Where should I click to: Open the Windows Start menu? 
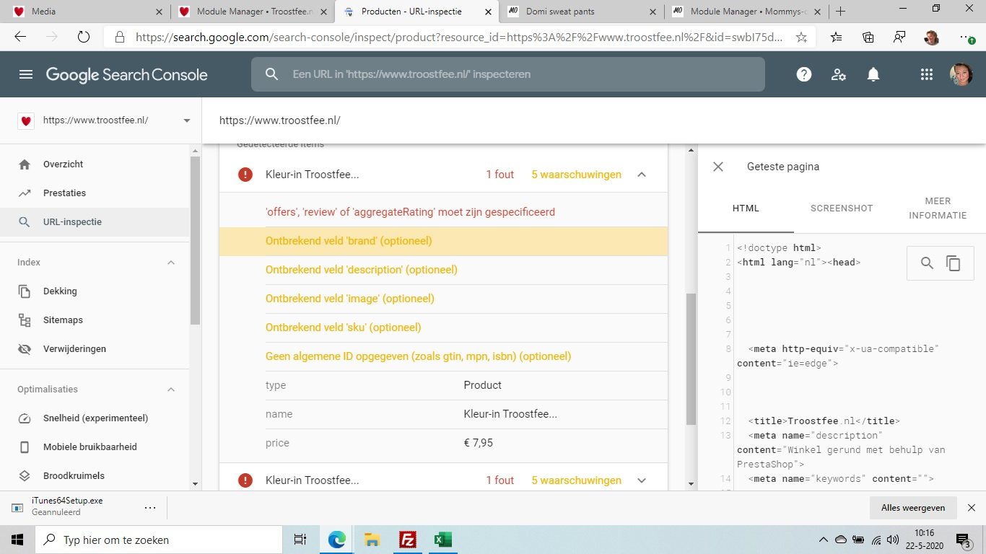pyautogui.click(x=17, y=540)
